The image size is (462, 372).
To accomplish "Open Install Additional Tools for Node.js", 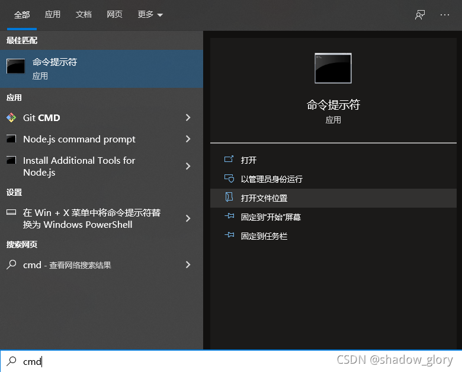I will [101, 166].
